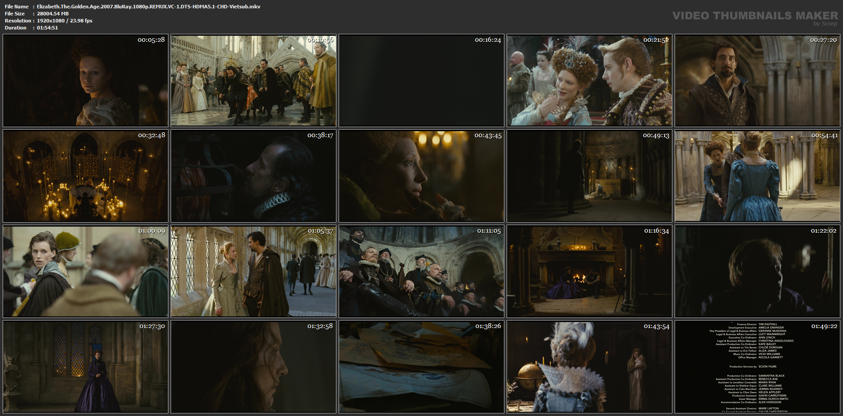Select the thumbnail at 00:10:56
Image resolution: width=843 pixels, height=416 pixels.
coord(254,80)
